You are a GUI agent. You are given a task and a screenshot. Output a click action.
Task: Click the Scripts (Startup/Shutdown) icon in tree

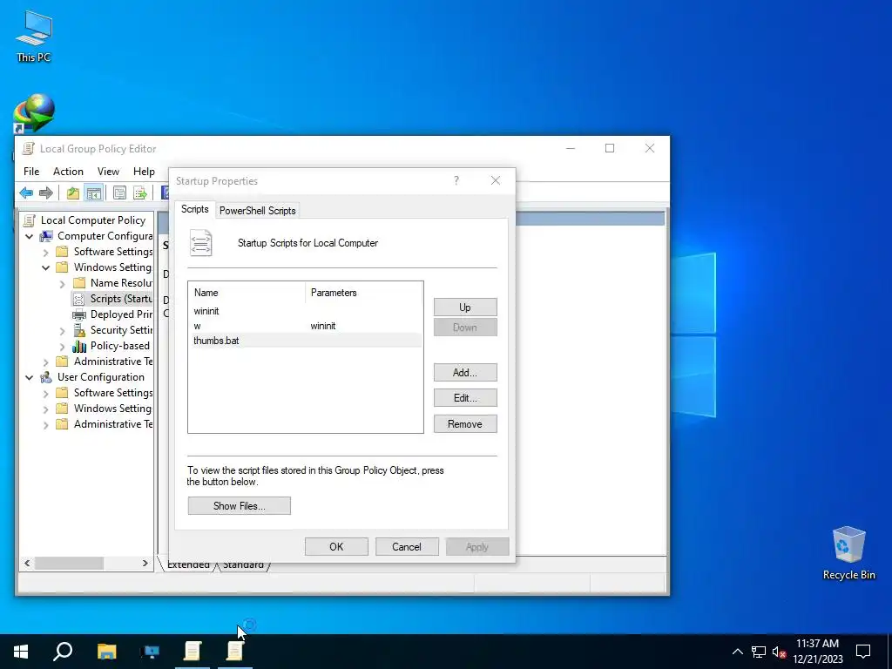(x=79, y=299)
